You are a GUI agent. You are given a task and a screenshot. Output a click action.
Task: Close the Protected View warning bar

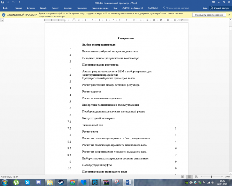pos(230,15)
